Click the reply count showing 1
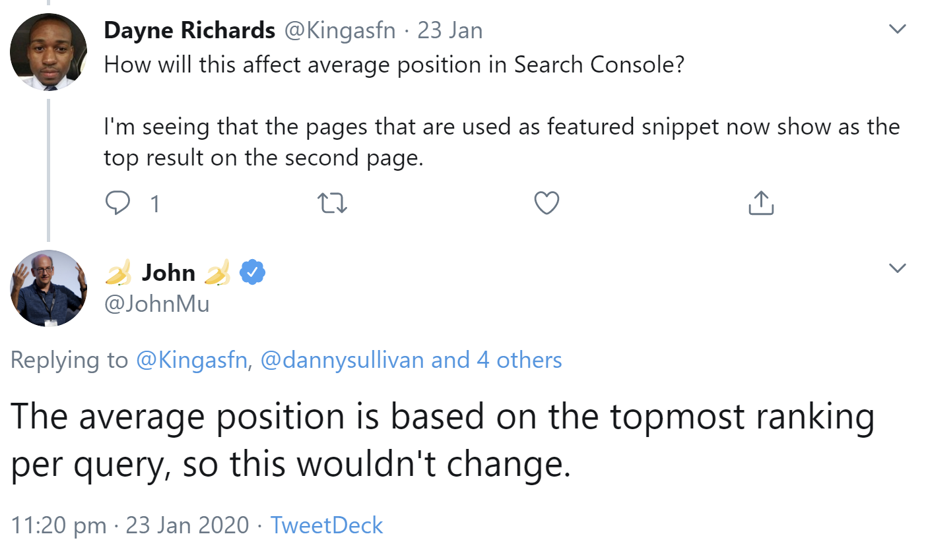The image size is (926, 559). tap(155, 204)
